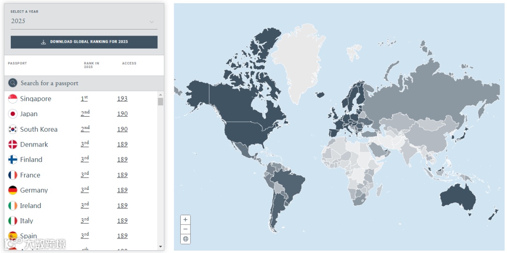Open South Korea's 190 access link
This screenshot has height=253, width=507.
coord(122,129)
